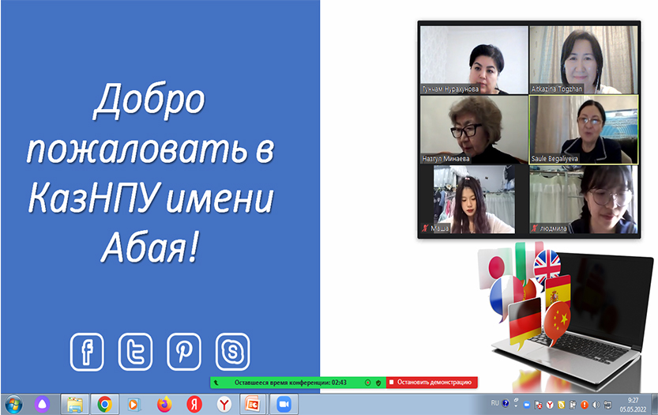
Task: Click the Stop Share (Остановить демонстрацию) button
Action: pyautogui.click(x=432, y=383)
